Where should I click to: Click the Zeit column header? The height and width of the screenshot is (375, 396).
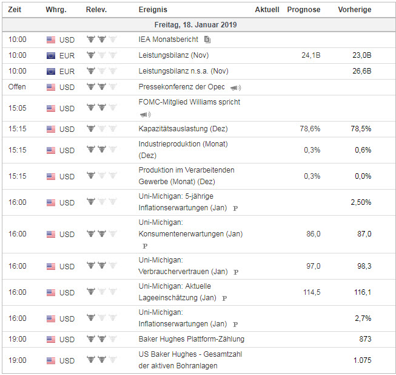16,10
